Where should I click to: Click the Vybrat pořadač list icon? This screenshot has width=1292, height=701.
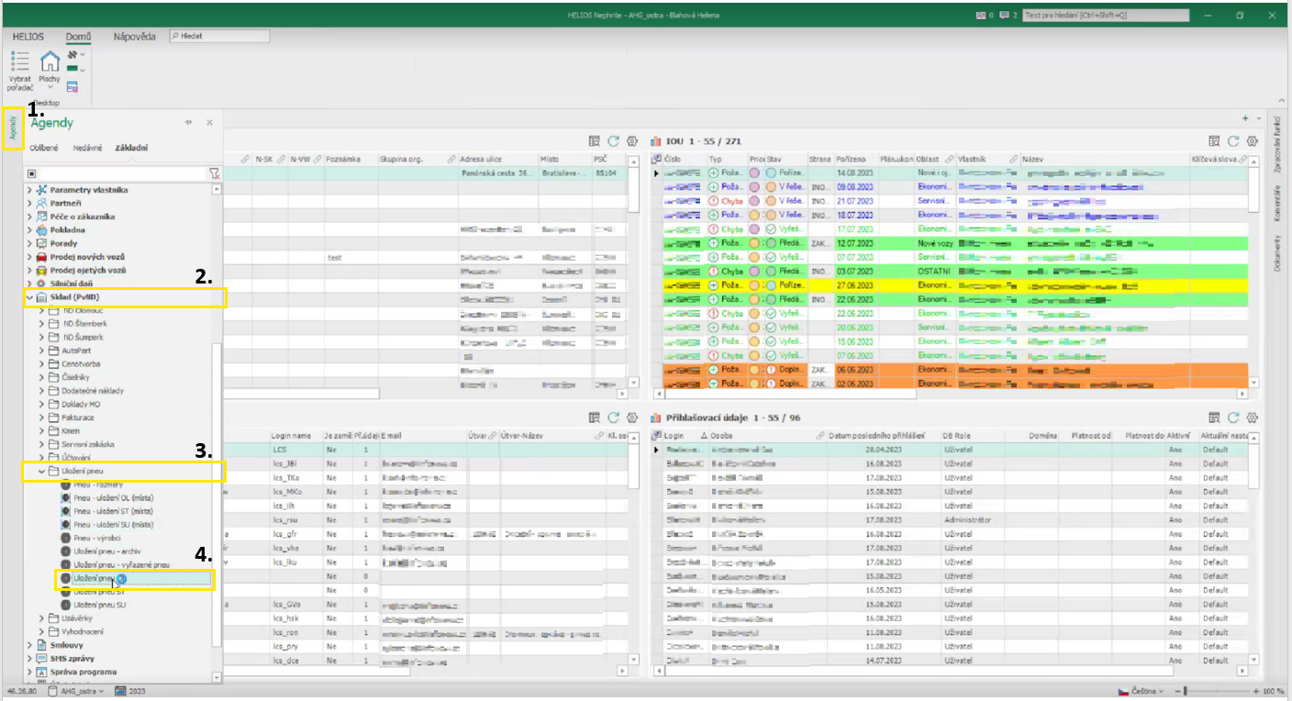tap(19, 62)
